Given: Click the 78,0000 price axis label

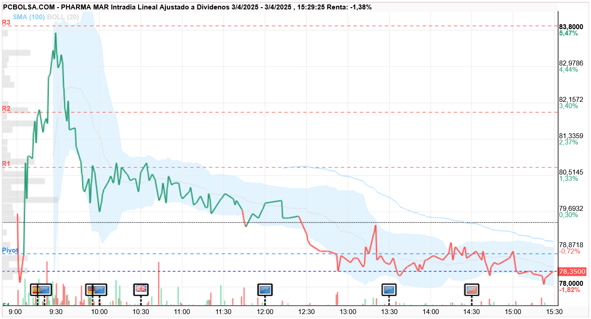Looking at the screenshot, I should click(x=571, y=283).
